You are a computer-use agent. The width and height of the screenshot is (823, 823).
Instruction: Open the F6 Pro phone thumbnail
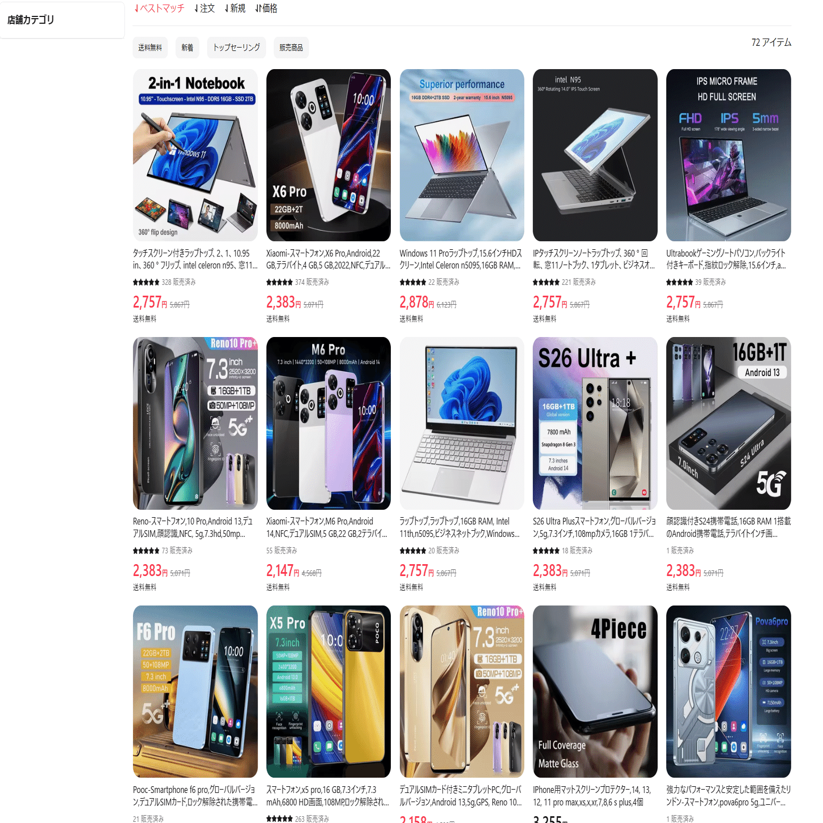(x=195, y=692)
